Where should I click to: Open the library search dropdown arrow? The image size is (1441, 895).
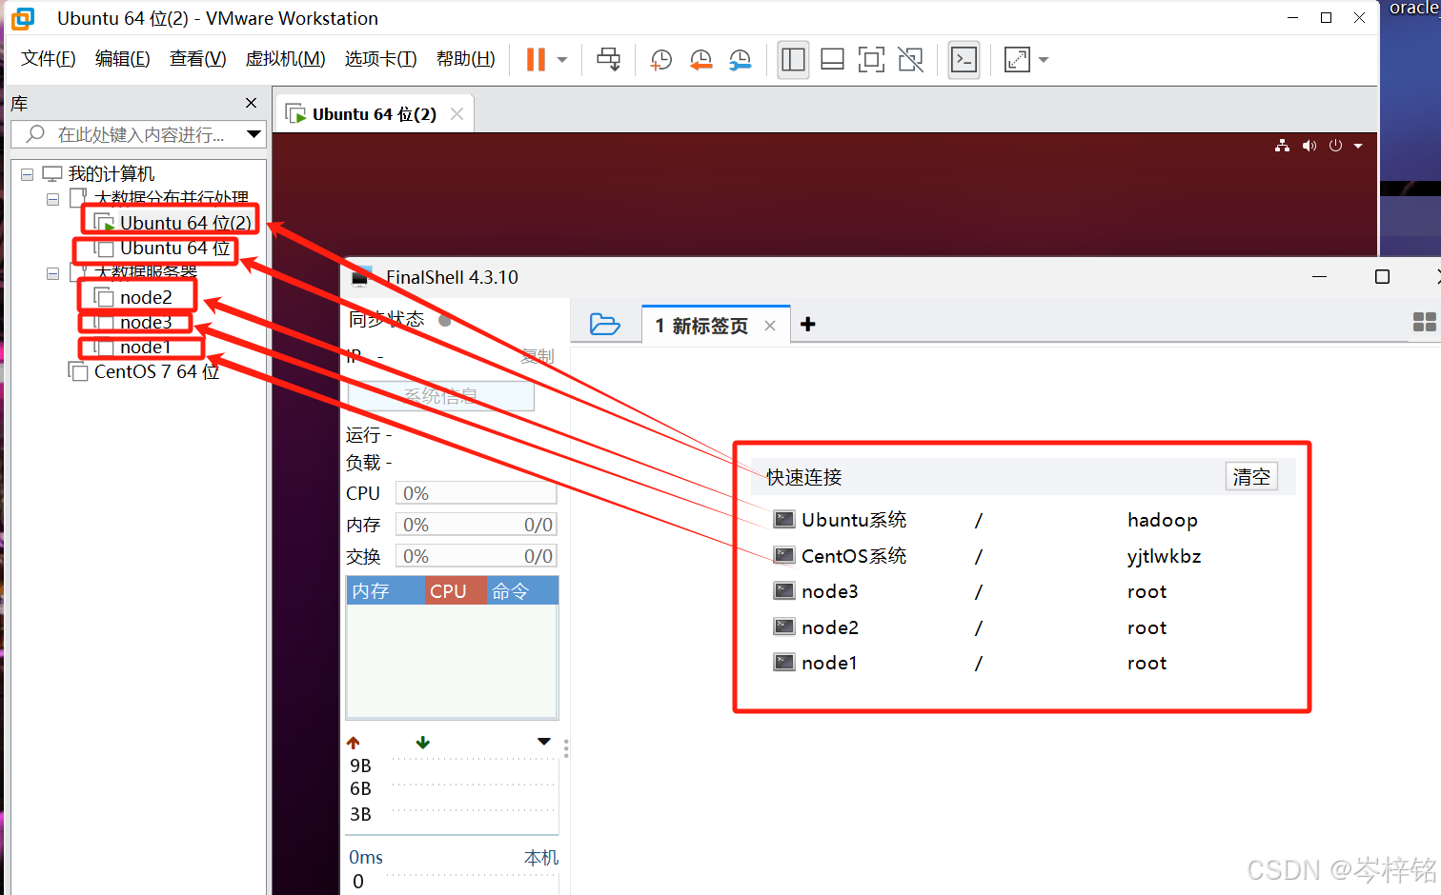coord(254,134)
